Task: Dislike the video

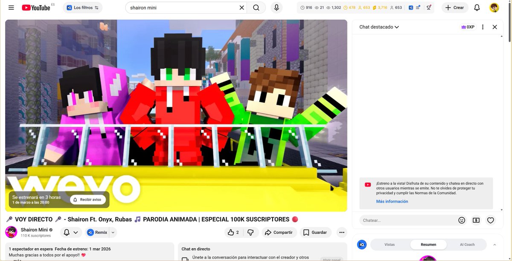Action: tap(251, 232)
